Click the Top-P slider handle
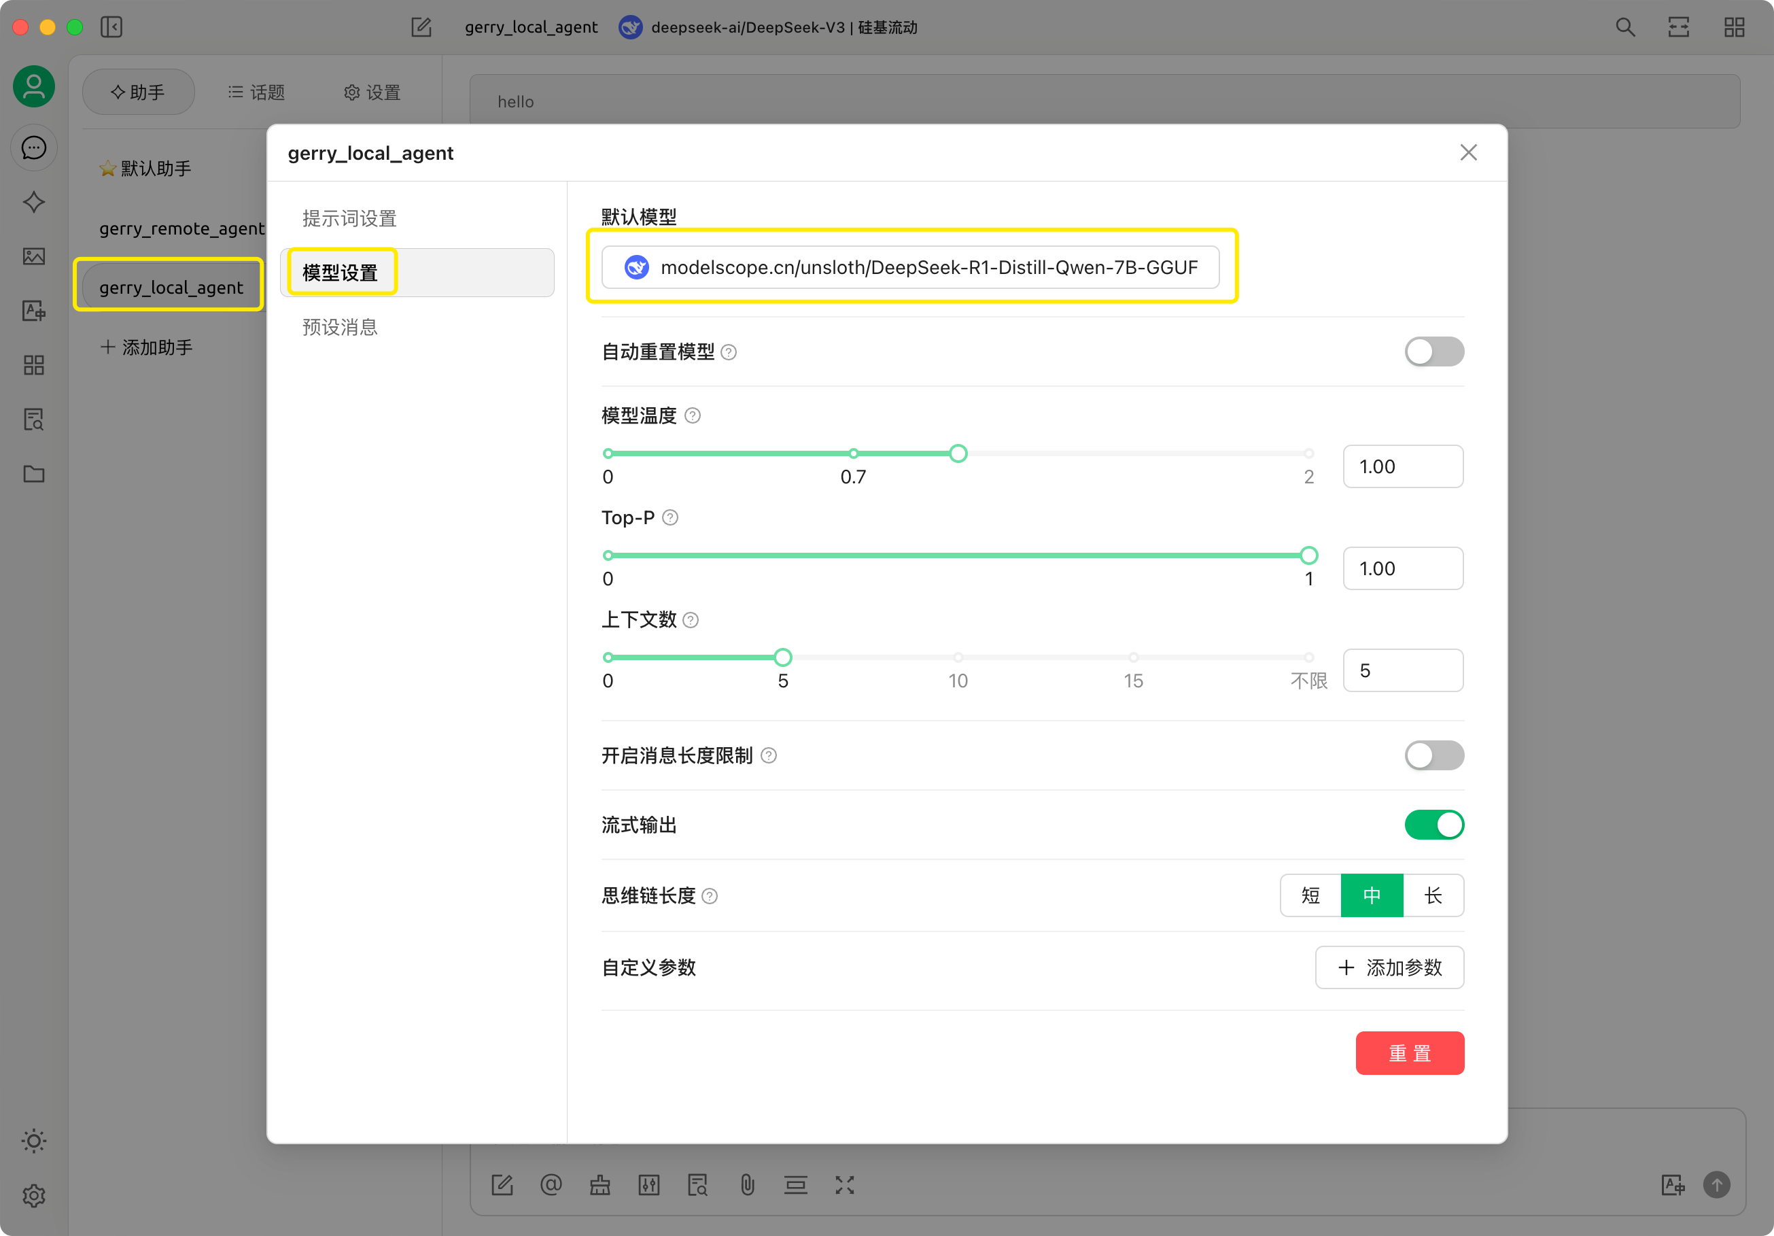This screenshot has width=1774, height=1236. [1309, 555]
